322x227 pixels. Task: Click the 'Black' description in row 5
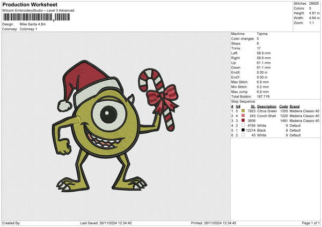pyautogui.click(x=261, y=130)
